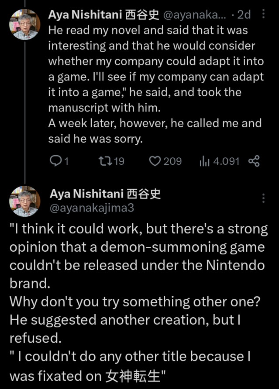Tap the 209 likes count
Viewport: 279px width, 389px height.
(172, 161)
